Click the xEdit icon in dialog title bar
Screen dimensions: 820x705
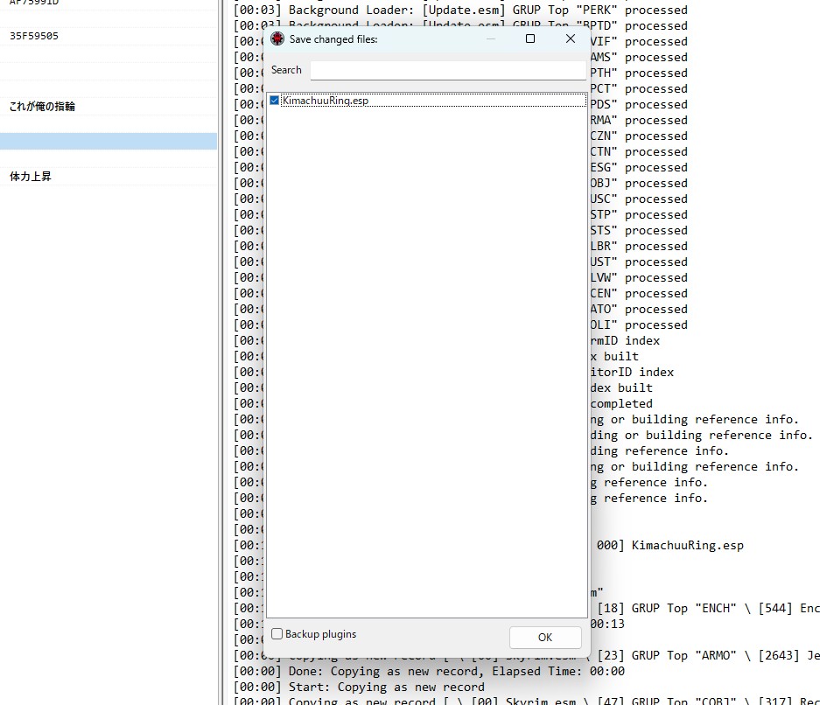click(277, 39)
